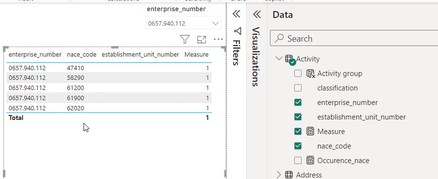
Task: Select the Address table name
Action: 309,175
